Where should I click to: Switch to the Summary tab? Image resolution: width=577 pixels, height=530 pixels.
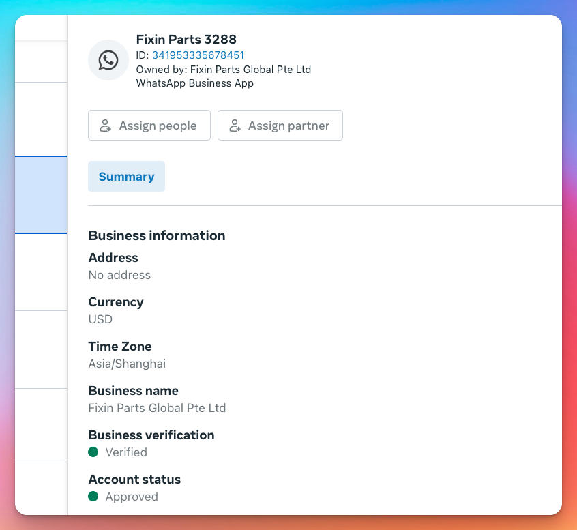pyautogui.click(x=126, y=176)
